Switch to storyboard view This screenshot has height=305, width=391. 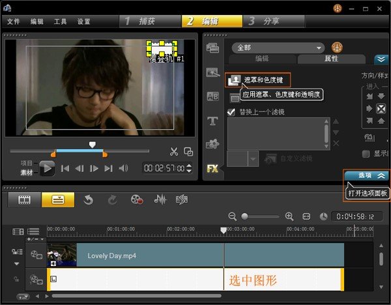click(x=25, y=200)
